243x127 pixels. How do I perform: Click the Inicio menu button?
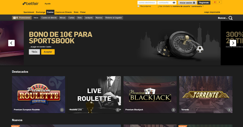(x=36, y=18)
